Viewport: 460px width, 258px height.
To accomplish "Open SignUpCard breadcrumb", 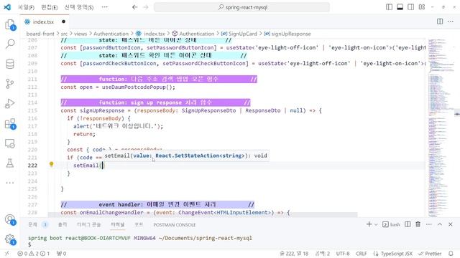I will coord(239,34).
